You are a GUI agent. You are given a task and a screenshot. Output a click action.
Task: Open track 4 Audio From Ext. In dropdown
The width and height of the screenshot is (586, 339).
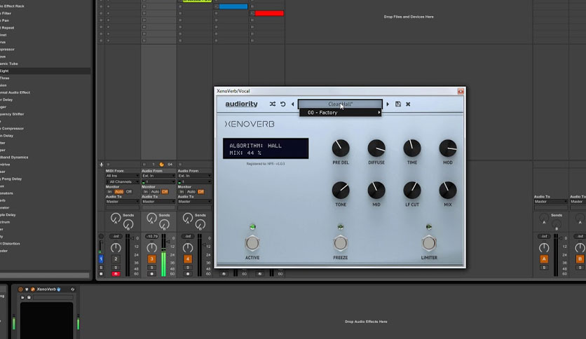click(194, 176)
